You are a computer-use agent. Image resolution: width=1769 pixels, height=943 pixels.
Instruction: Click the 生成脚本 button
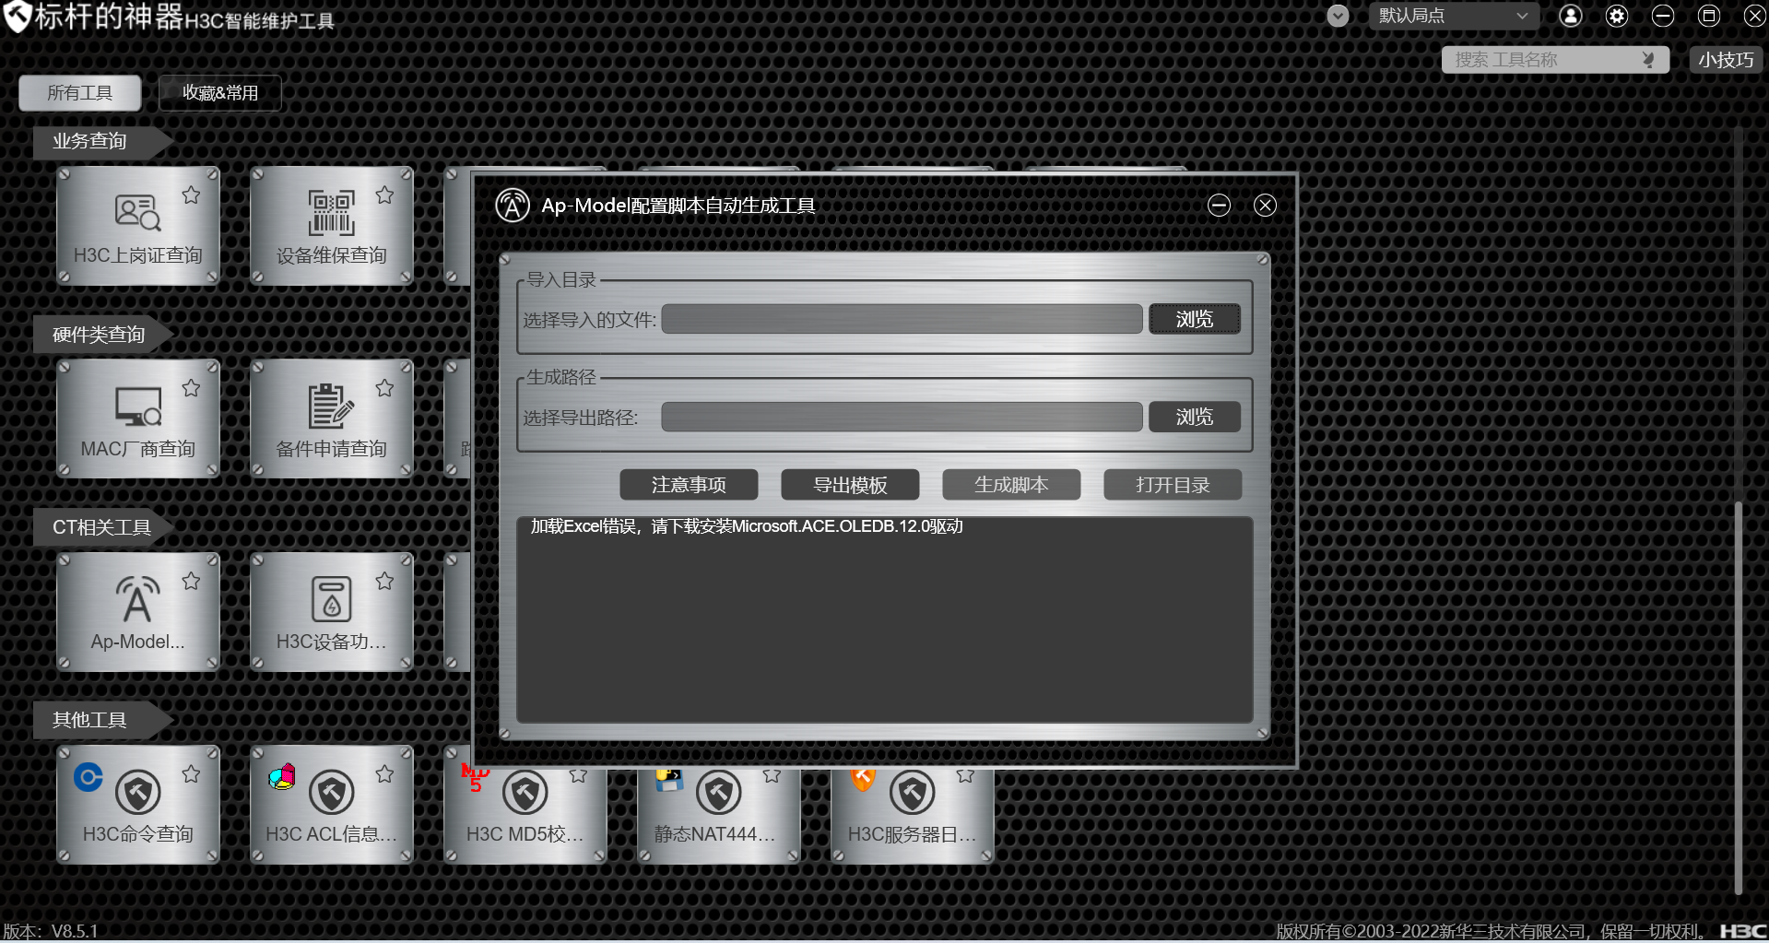[1011, 485]
